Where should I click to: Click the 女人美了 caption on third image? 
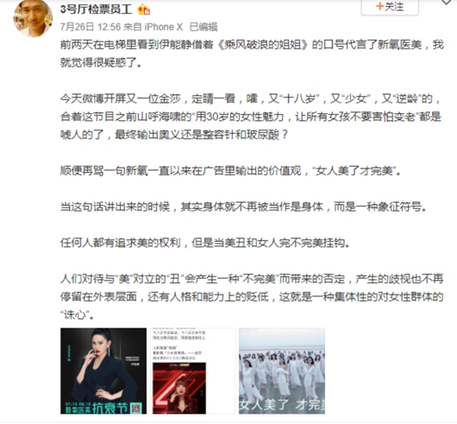(265, 405)
